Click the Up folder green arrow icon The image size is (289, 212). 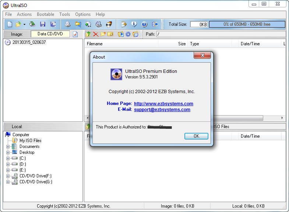pos(88,34)
